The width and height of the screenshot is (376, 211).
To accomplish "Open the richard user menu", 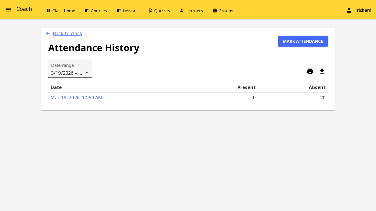I will [x=364, y=10].
